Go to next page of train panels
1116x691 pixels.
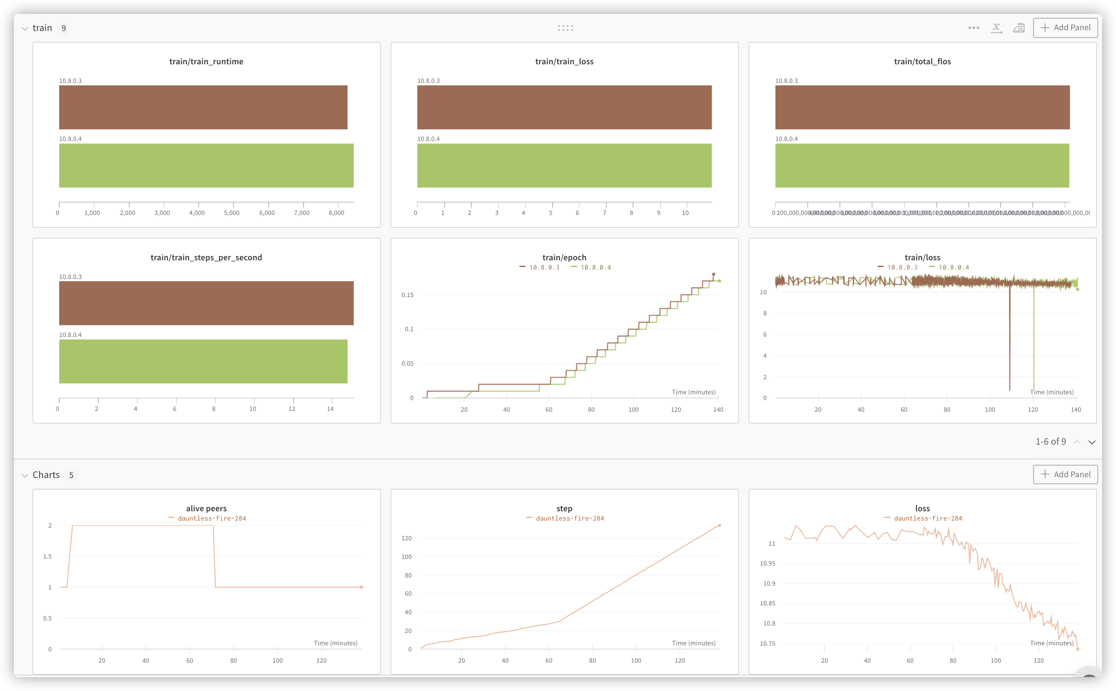pyautogui.click(x=1092, y=442)
